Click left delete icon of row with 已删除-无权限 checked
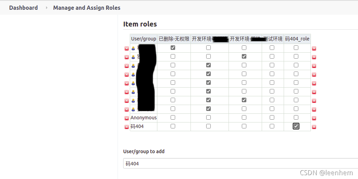358x179 pixels. [x=127, y=49]
